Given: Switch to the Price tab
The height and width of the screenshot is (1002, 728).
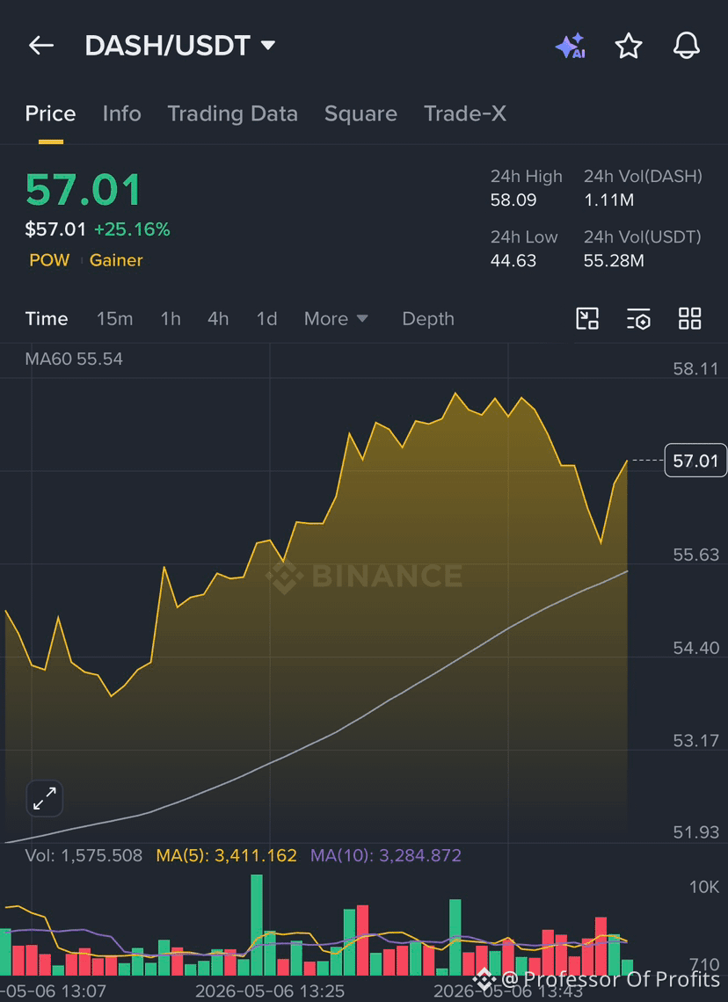Looking at the screenshot, I should 50,113.
